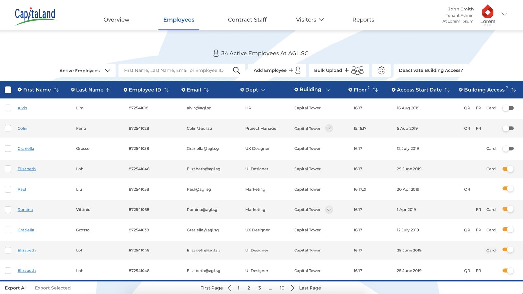
Task: Click gear icon beside Access Start Date header
Action: 394,90
